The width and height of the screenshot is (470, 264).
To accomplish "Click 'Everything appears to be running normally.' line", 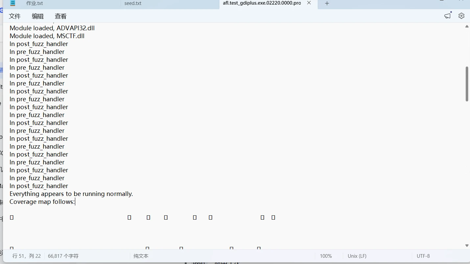I will pyautogui.click(x=71, y=194).
